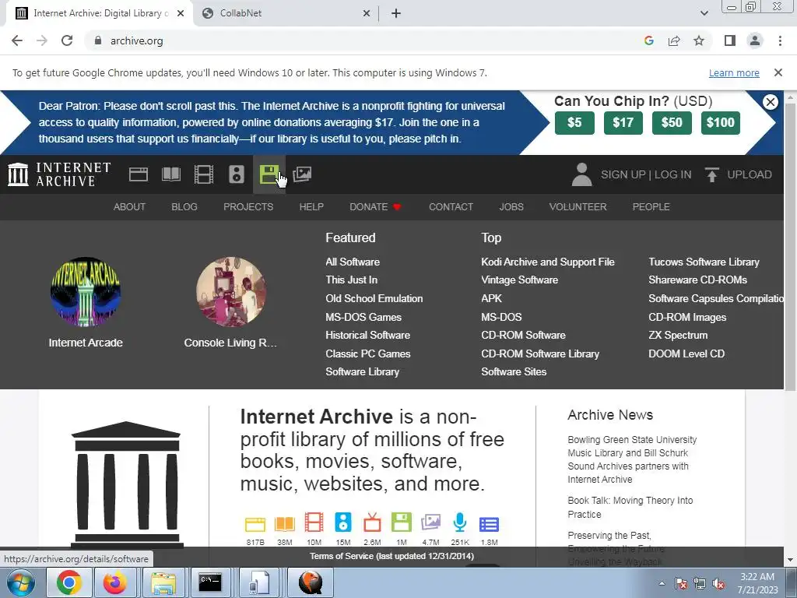This screenshot has width=797, height=598.
Task: Click the volume tray icon
Action: (718, 584)
